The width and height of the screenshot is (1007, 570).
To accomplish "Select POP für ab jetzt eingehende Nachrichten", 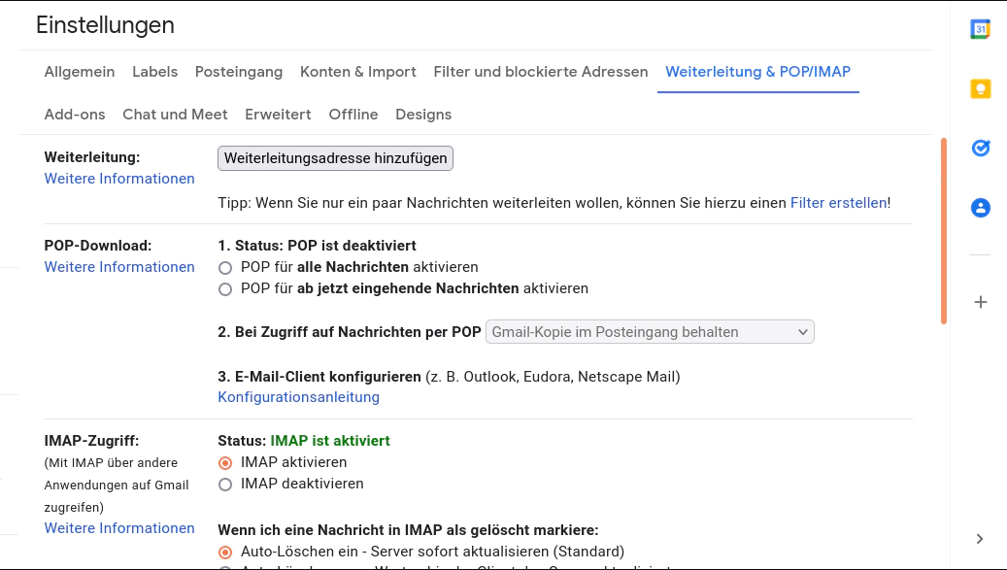I will pyautogui.click(x=225, y=289).
